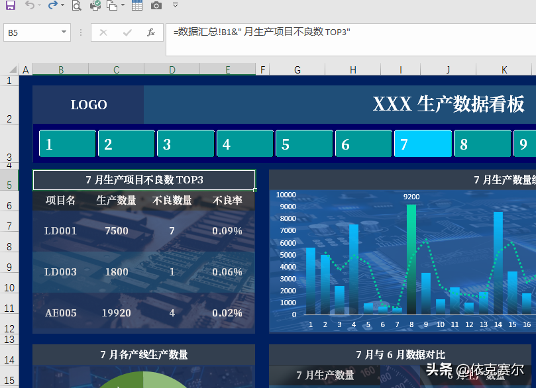Expand the overlapping pages icon's dropdown arrow
Image resolution: width=536 pixels, height=388 pixels.
click(123, 5)
